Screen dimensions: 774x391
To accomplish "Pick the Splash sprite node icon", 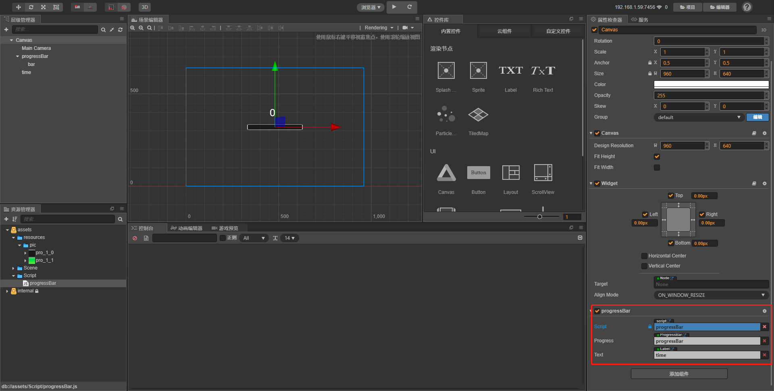I will (x=446, y=71).
